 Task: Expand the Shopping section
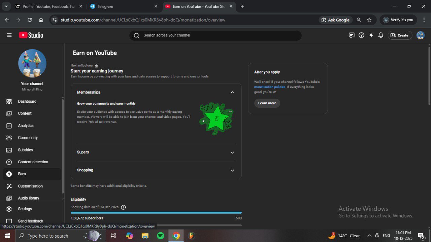pos(232,170)
